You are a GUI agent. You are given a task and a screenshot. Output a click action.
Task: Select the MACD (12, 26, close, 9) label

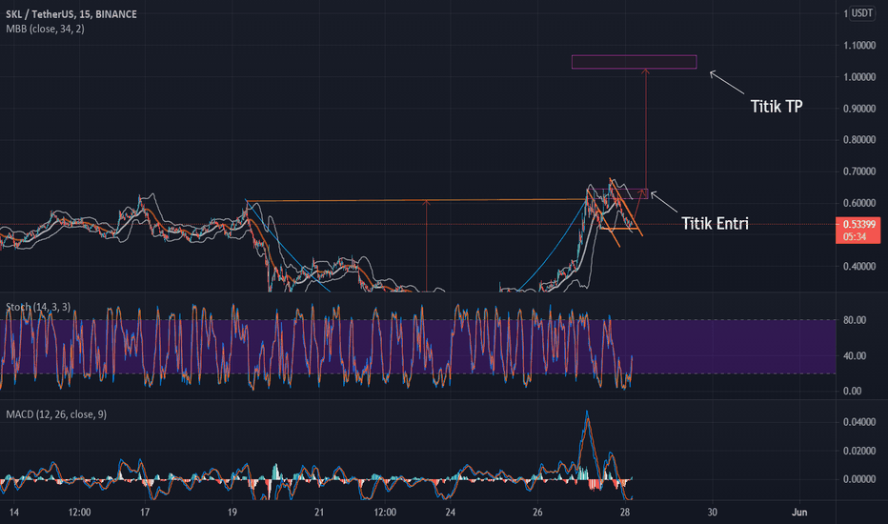click(x=56, y=414)
